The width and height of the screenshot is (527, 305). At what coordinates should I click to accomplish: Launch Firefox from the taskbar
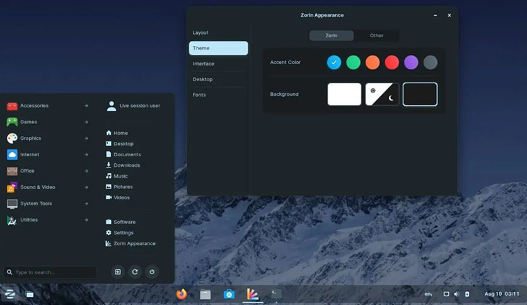tap(182, 294)
